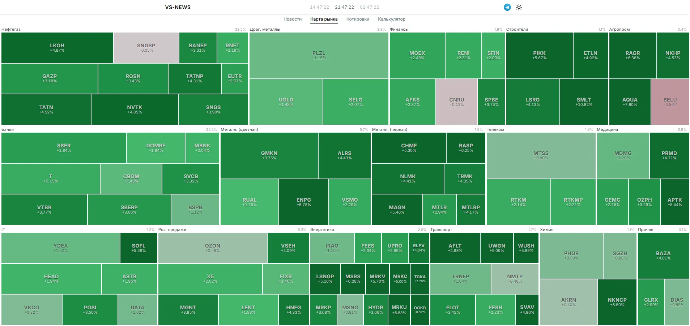Open the RAGR +6.38% tile

633,55
